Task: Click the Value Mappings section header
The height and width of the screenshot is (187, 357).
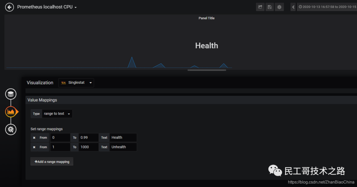Action: (x=191, y=100)
